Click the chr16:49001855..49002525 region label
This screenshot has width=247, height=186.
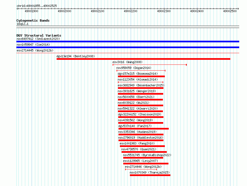[x=37, y=6]
